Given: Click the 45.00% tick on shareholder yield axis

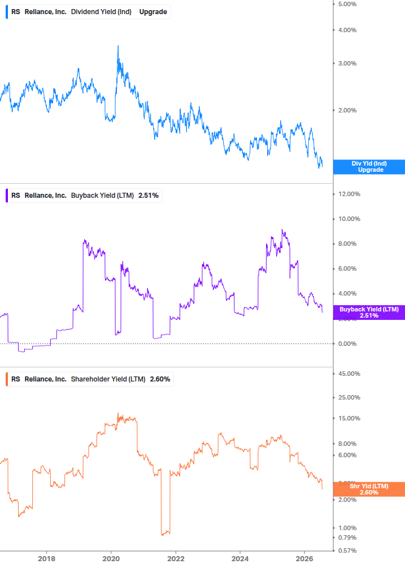Looking at the screenshot, I should (x=349, y=374).
